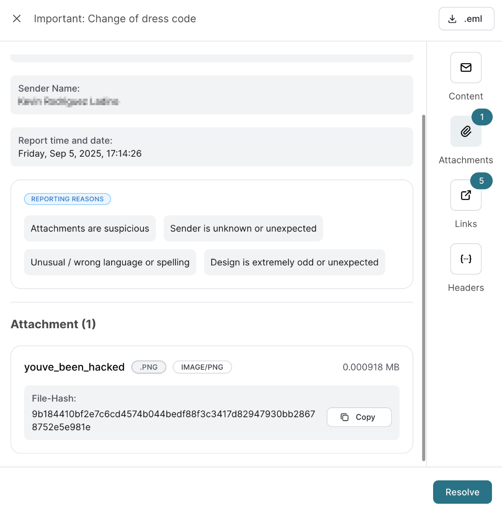The image size is (502, 512).
Task: Click 'Design is extremely odd or unexpected' chip
Action: click(294, 262)
